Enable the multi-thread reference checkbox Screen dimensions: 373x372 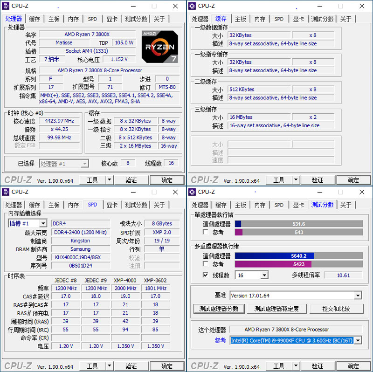(x=206, y=264)
